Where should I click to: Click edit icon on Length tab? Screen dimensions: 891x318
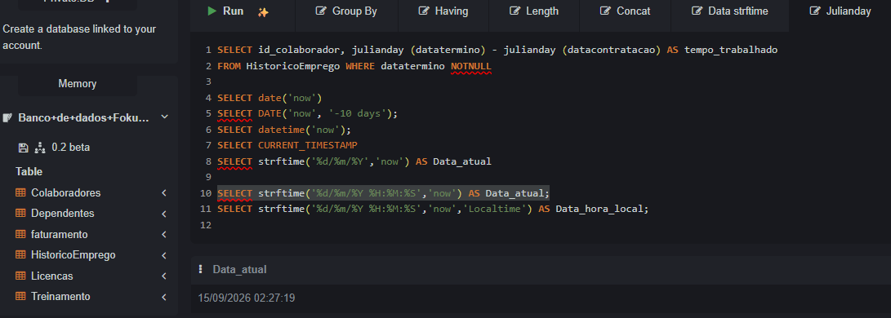coord(515,11)
